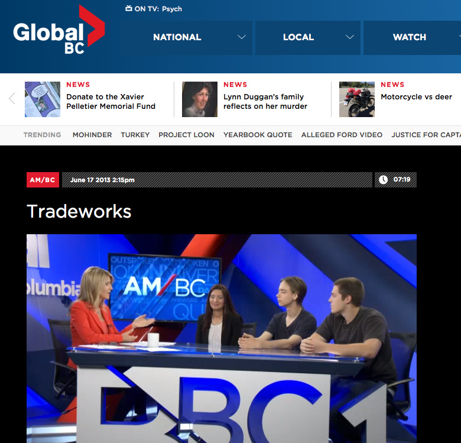Go to previous news carousel item
Image resolution: width=461 pixels, height=443 pixels.
point(12,99)
